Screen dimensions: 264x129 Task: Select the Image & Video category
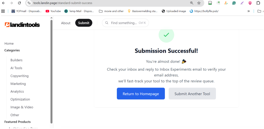[x=22, y=107]
